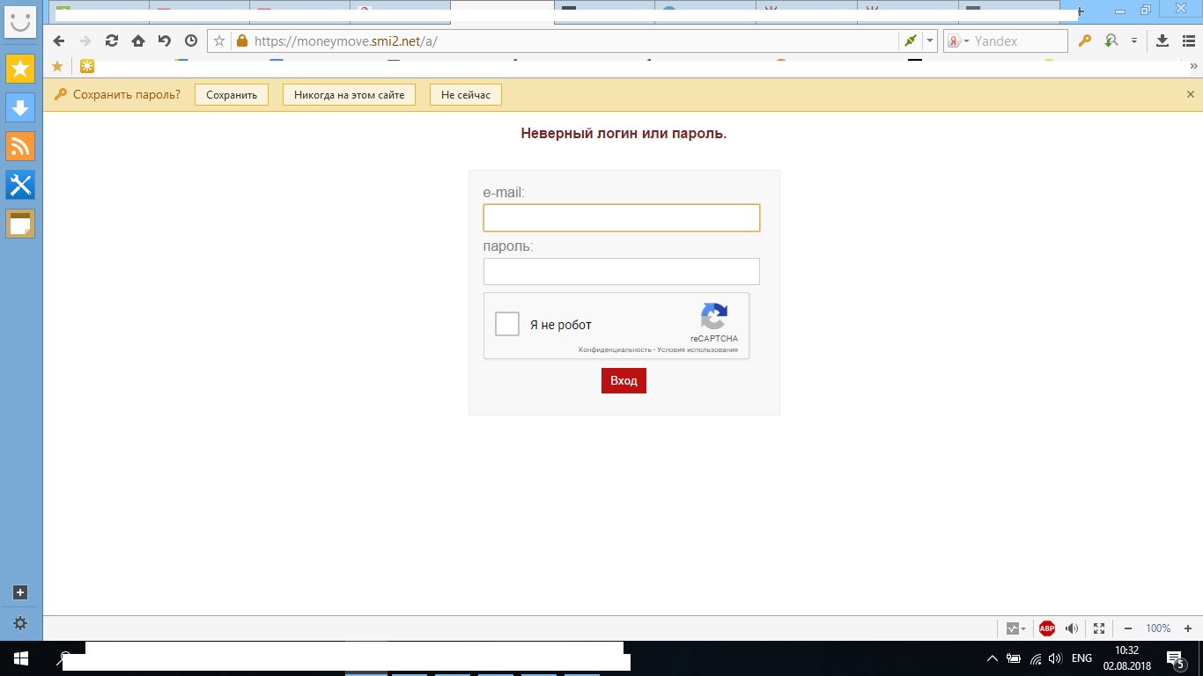1203x676 pixels.
Task: Open reCAPTCHA Условия использования link
Action: [x=697, y=349]
